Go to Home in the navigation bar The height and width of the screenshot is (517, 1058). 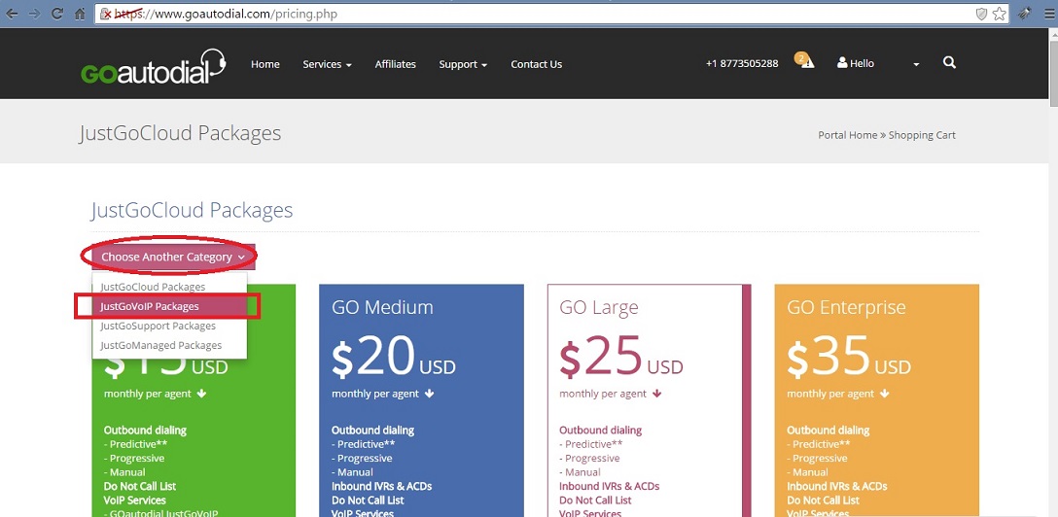[265, 64]
